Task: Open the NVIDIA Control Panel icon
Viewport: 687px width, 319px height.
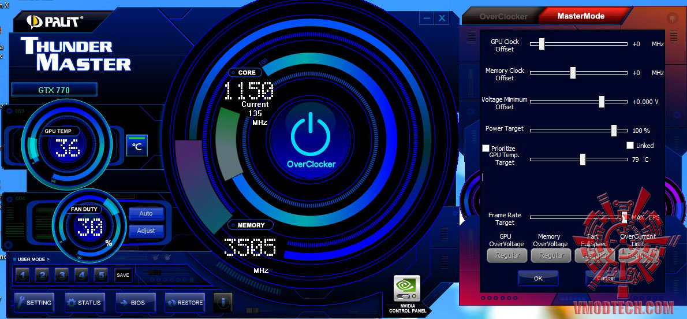Action: pyautogui.click(x=407, y=289)
